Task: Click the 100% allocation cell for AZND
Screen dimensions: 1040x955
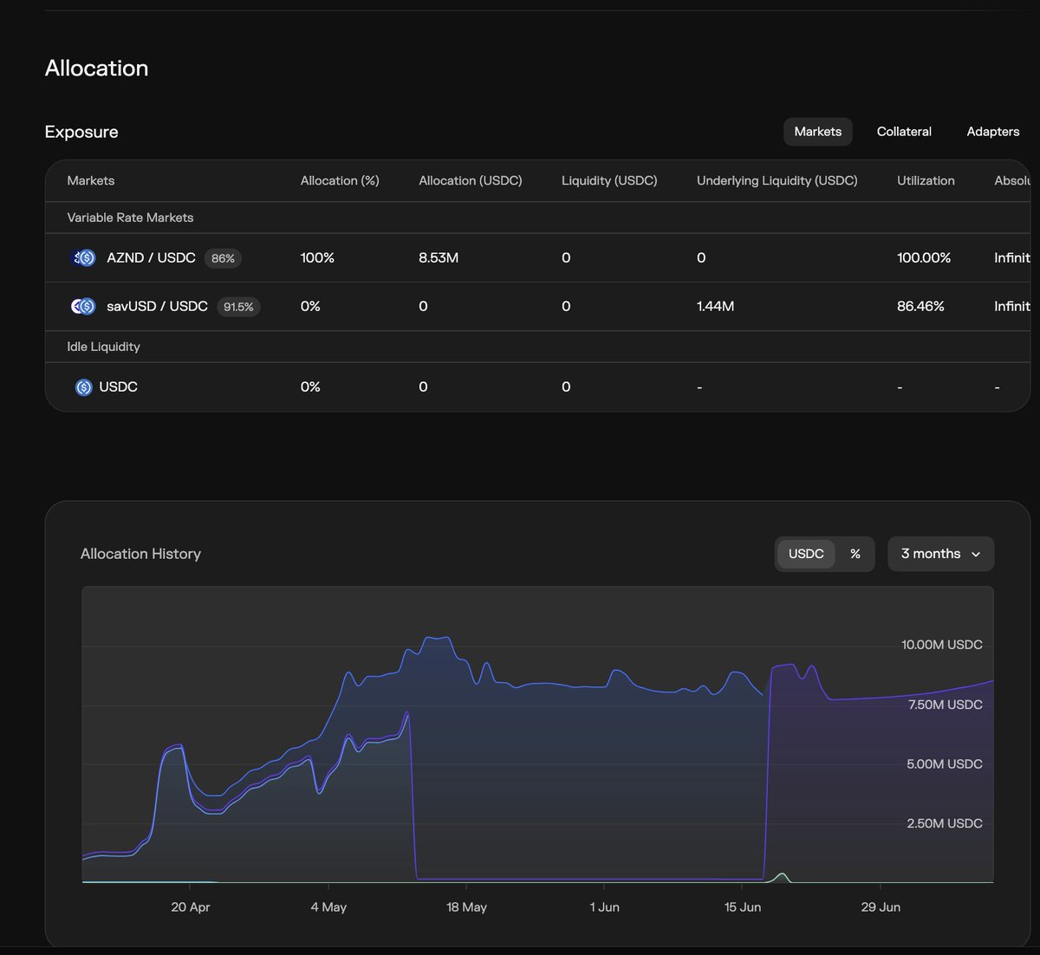Action: (x=317, y=257)
